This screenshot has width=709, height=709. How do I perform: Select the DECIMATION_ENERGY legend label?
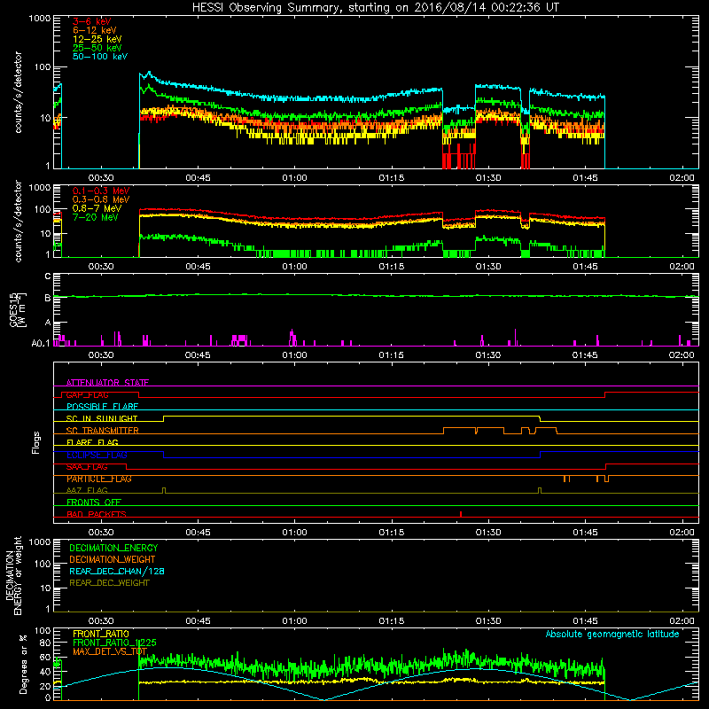tap(113, 548)
